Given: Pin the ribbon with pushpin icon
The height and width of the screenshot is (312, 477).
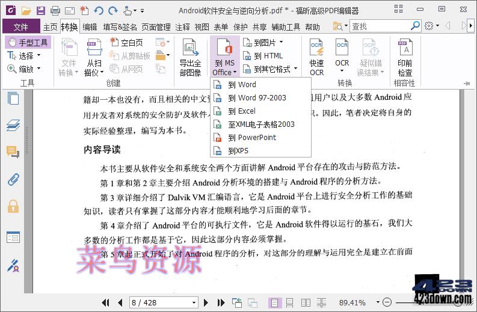Looking at the screenshot, I should 467,84.
